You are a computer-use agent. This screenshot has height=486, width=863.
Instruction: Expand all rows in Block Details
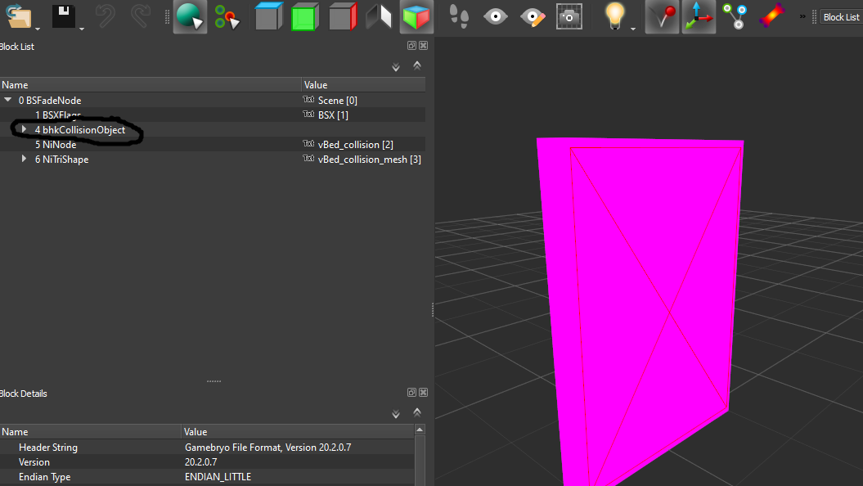point(396,414)
